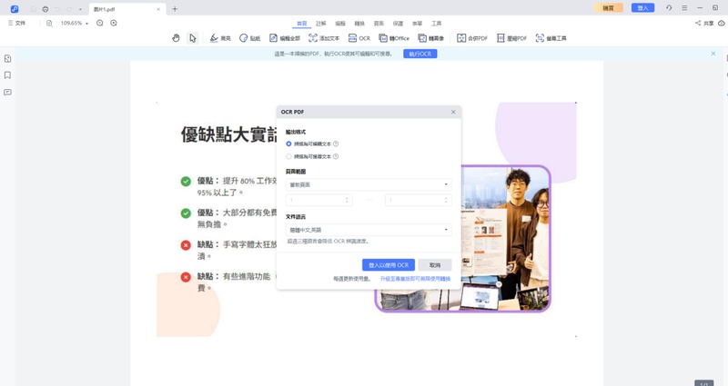Switch to the 保護 protect tab
728x386 pixels.
point(398,24)
